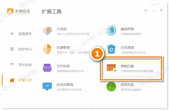169x110 pixels.
Task: Open the 文件粉碎 shredder icon
Action: click(47, 68)
